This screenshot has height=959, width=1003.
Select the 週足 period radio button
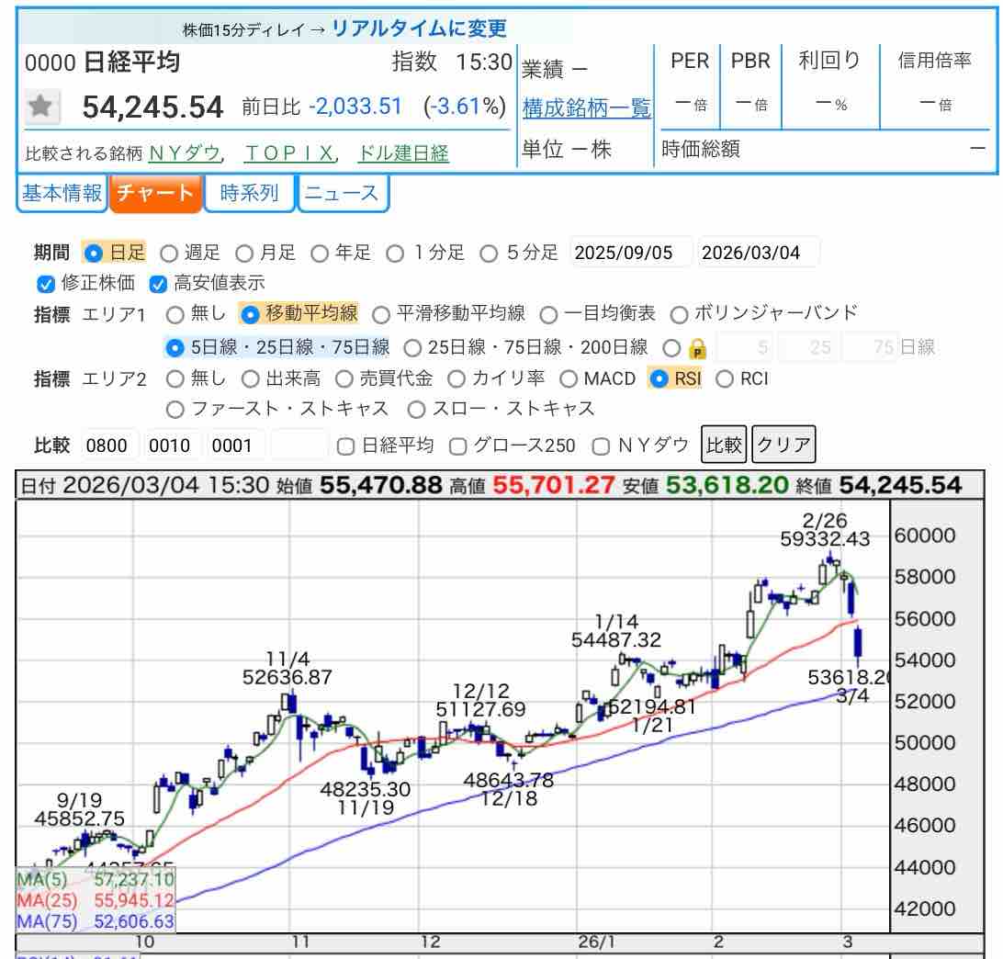(169, 254)
